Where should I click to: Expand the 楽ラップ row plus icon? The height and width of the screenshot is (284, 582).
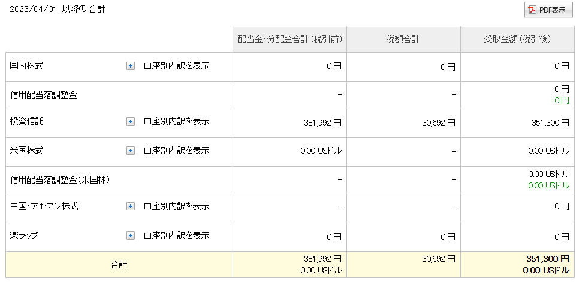pyautogui.click(x=131, y=236)
